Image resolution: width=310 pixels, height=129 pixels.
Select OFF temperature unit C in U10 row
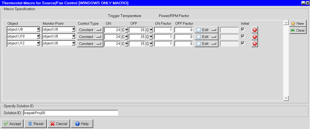click(149, 37)
